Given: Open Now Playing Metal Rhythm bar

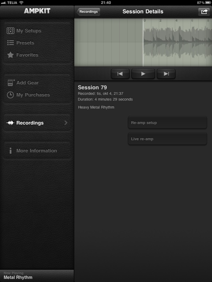Looking at the screenshot, I should [37, 276].
